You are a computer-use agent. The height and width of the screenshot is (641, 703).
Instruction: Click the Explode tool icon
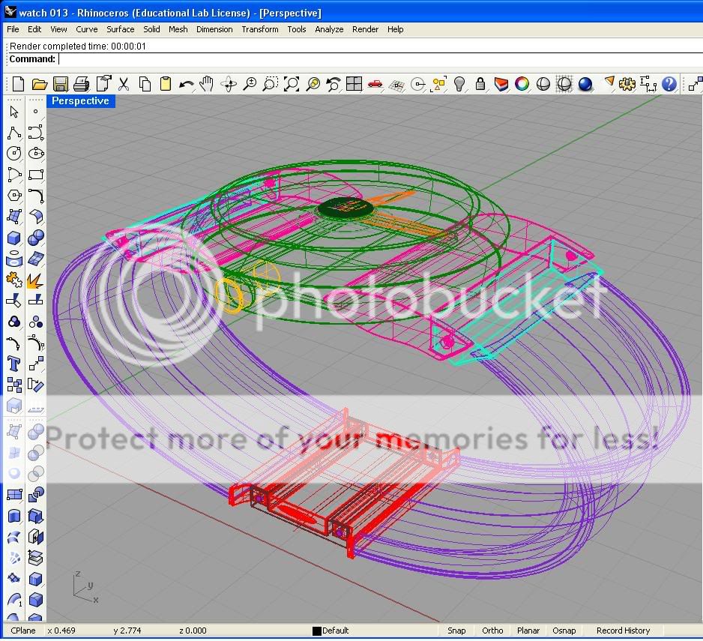tap(35, 280)
